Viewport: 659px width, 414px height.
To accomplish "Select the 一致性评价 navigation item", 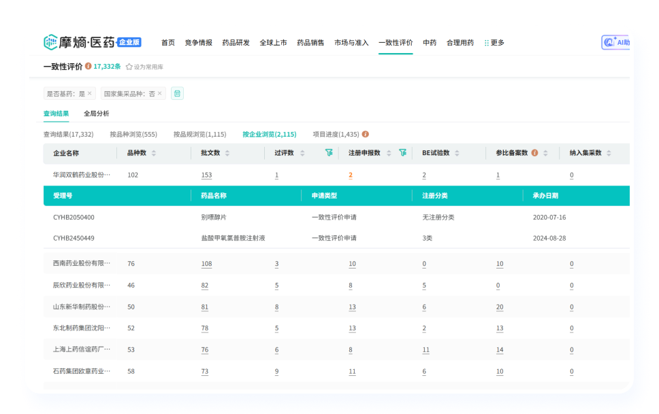I will 396,43.
